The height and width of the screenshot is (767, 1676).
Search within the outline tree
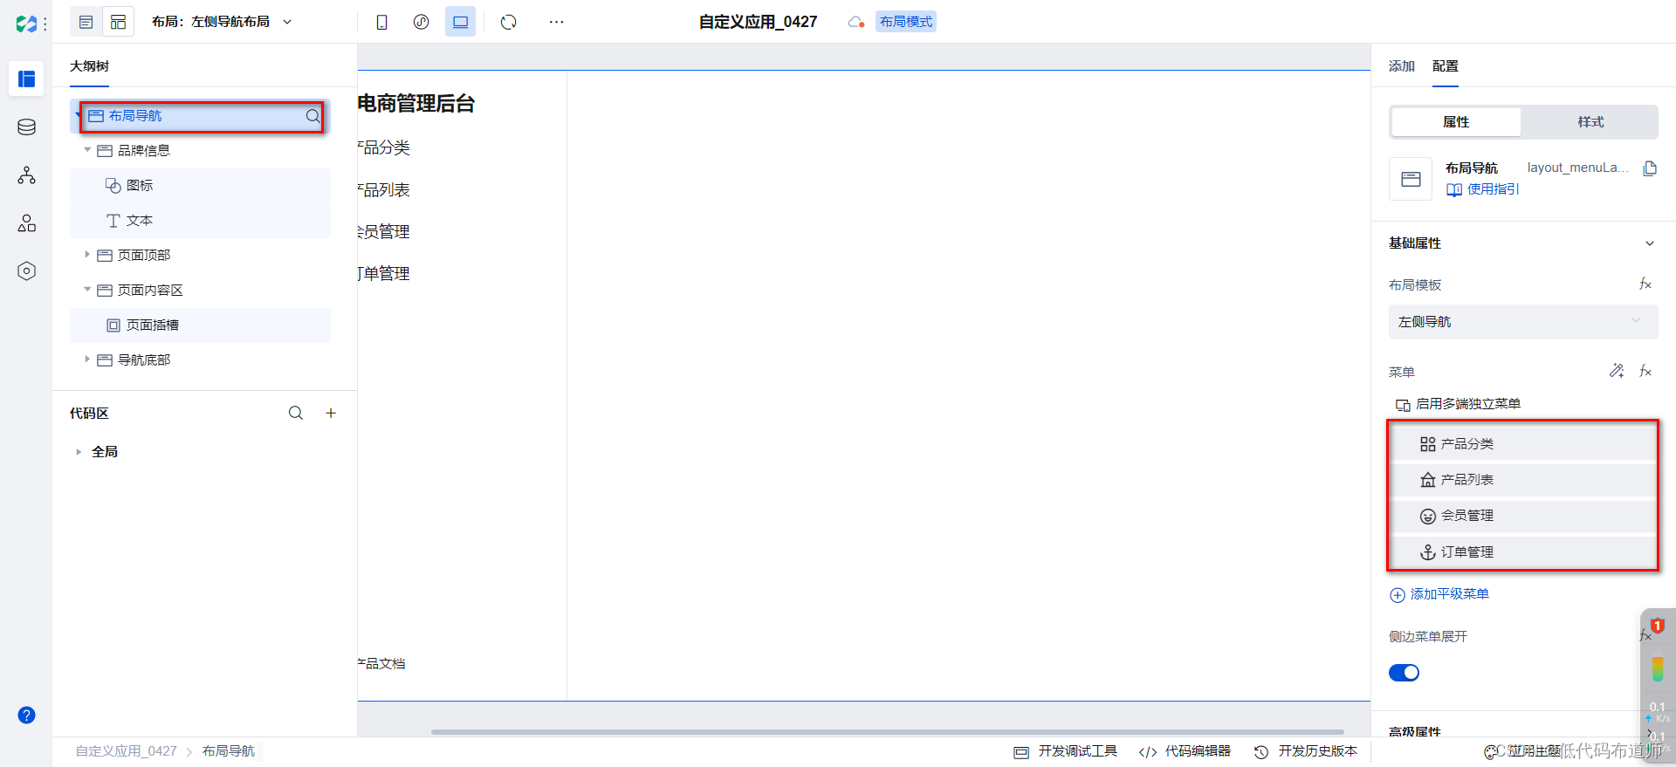312,116
